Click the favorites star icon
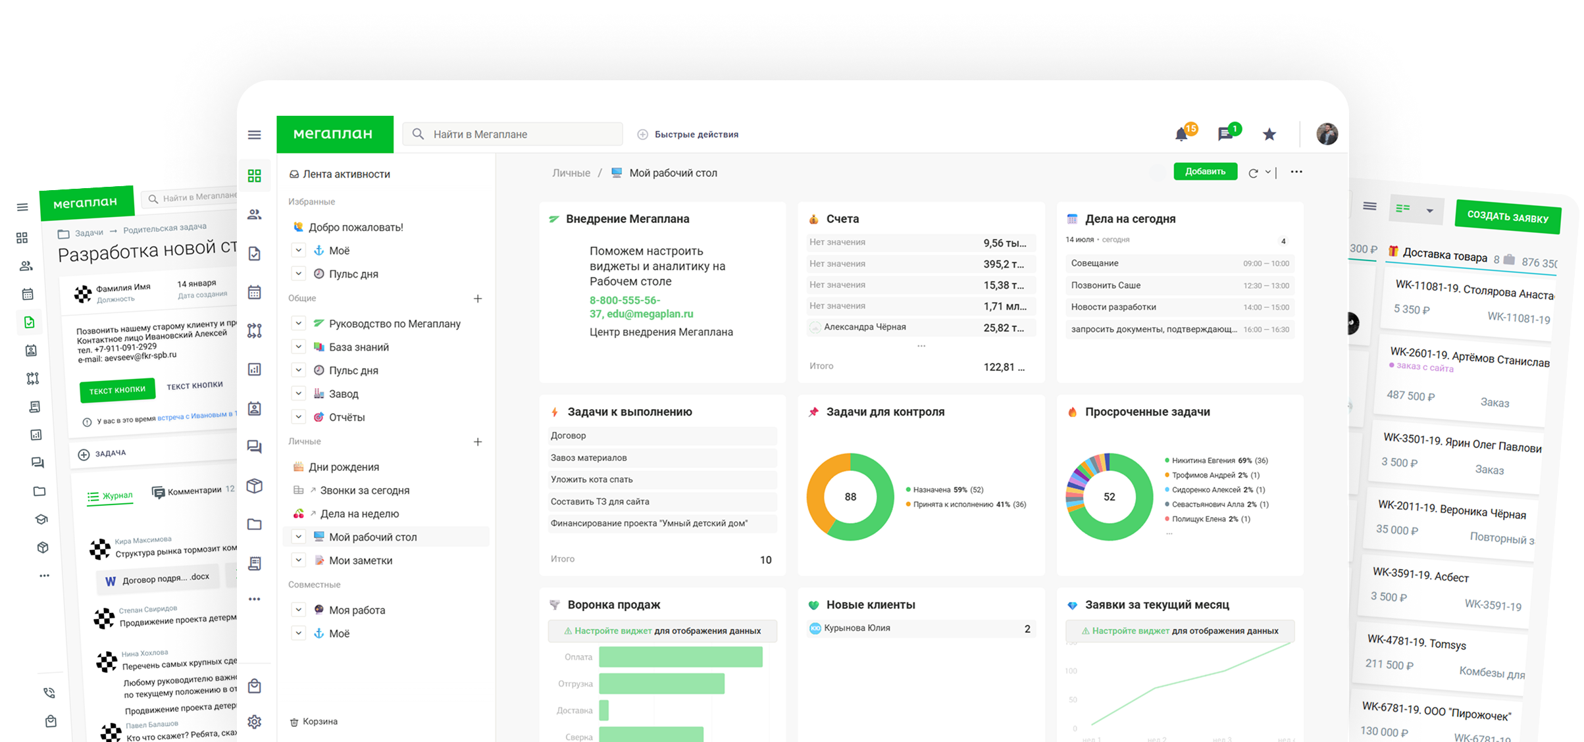This screenshot has width=1584, height=742. tap(1269, 134)
